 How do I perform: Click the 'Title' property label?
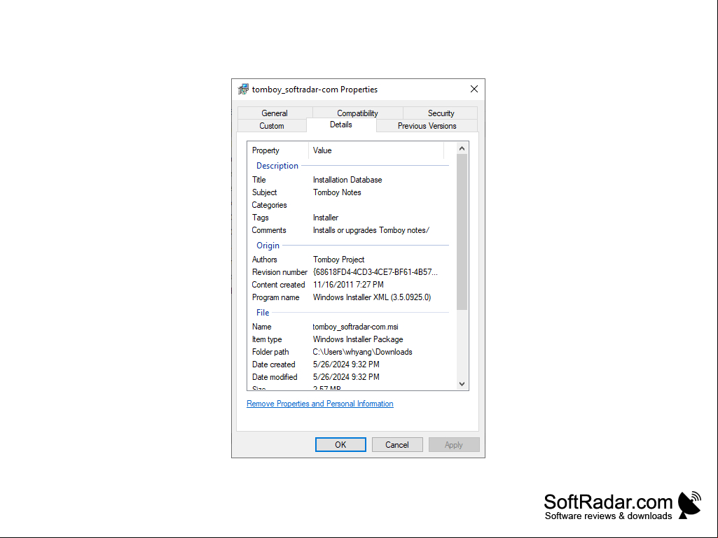(x=258, y=180)
